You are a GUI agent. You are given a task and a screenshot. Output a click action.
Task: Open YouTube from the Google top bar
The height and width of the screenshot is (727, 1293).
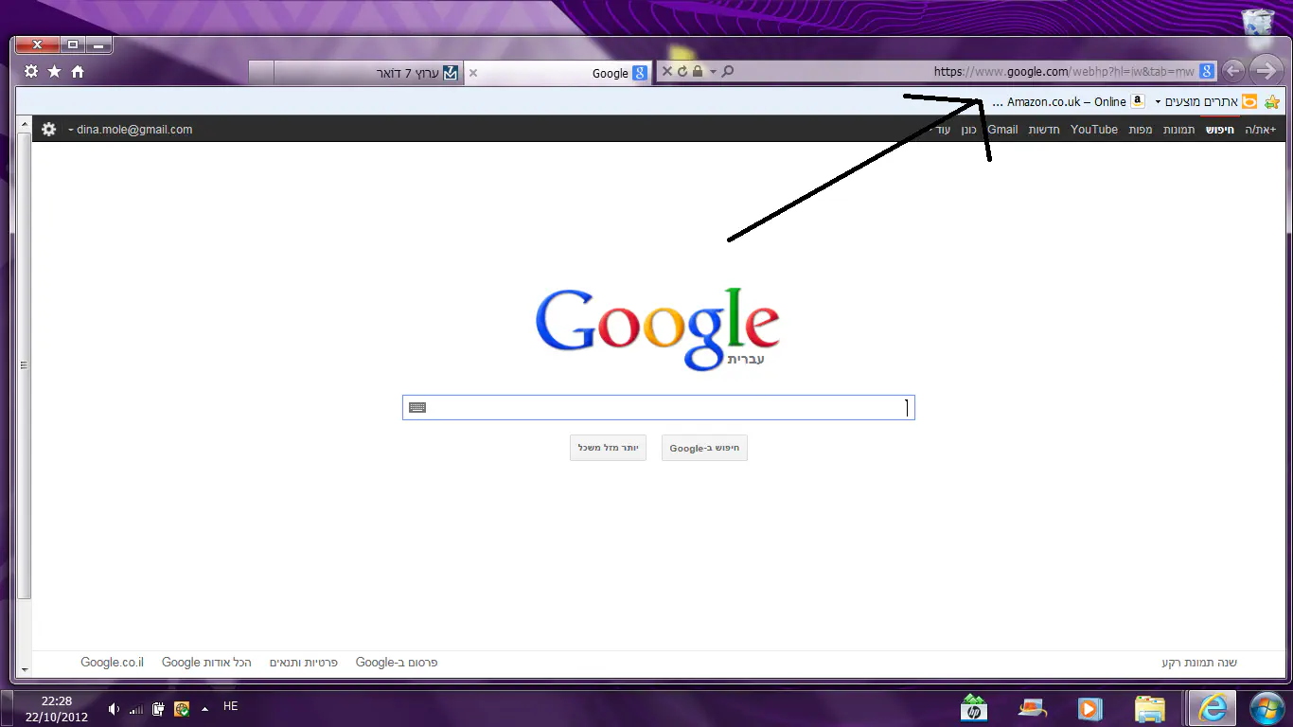(1093, 130)
